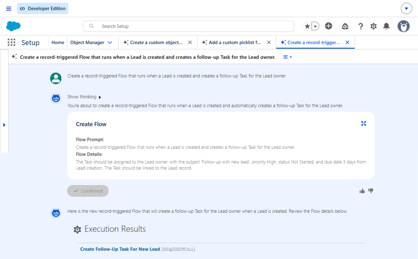Focus the Search Setup field
This screenshot has width=418, height=259.
(x=189, y=26)
